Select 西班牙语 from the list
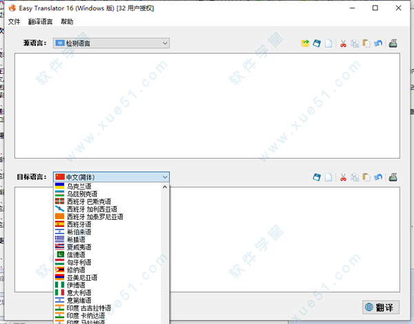 [108, 224]
